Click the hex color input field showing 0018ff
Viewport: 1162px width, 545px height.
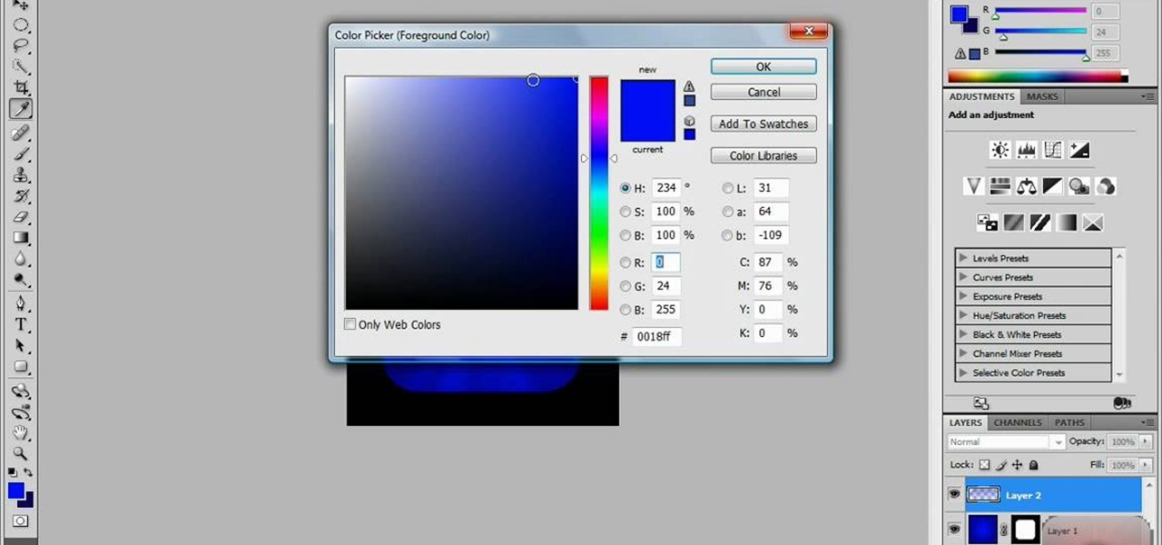(x=655, y=336)
